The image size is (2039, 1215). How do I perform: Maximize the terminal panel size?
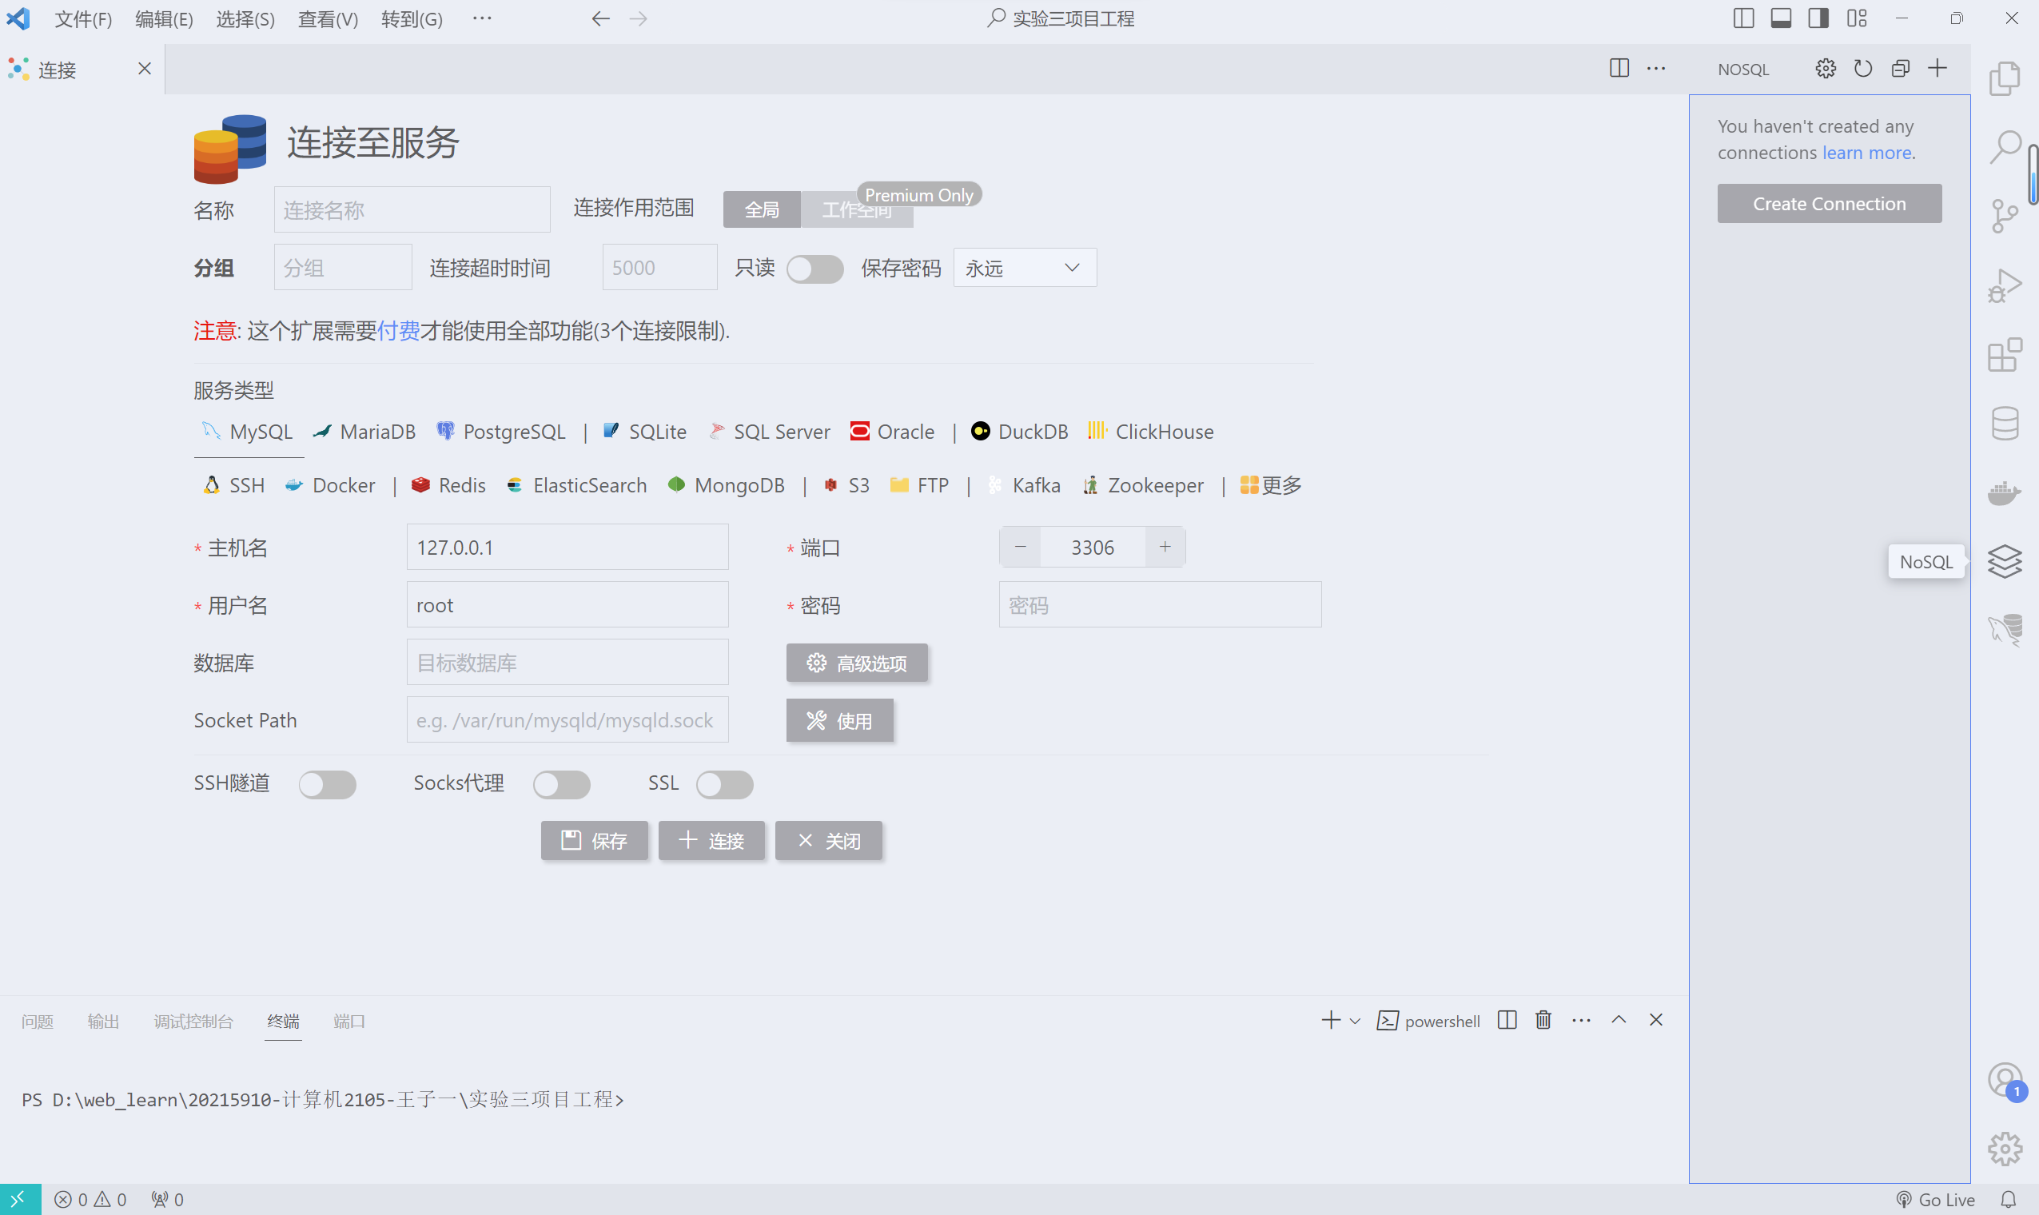click(x=1619, y=1020)
